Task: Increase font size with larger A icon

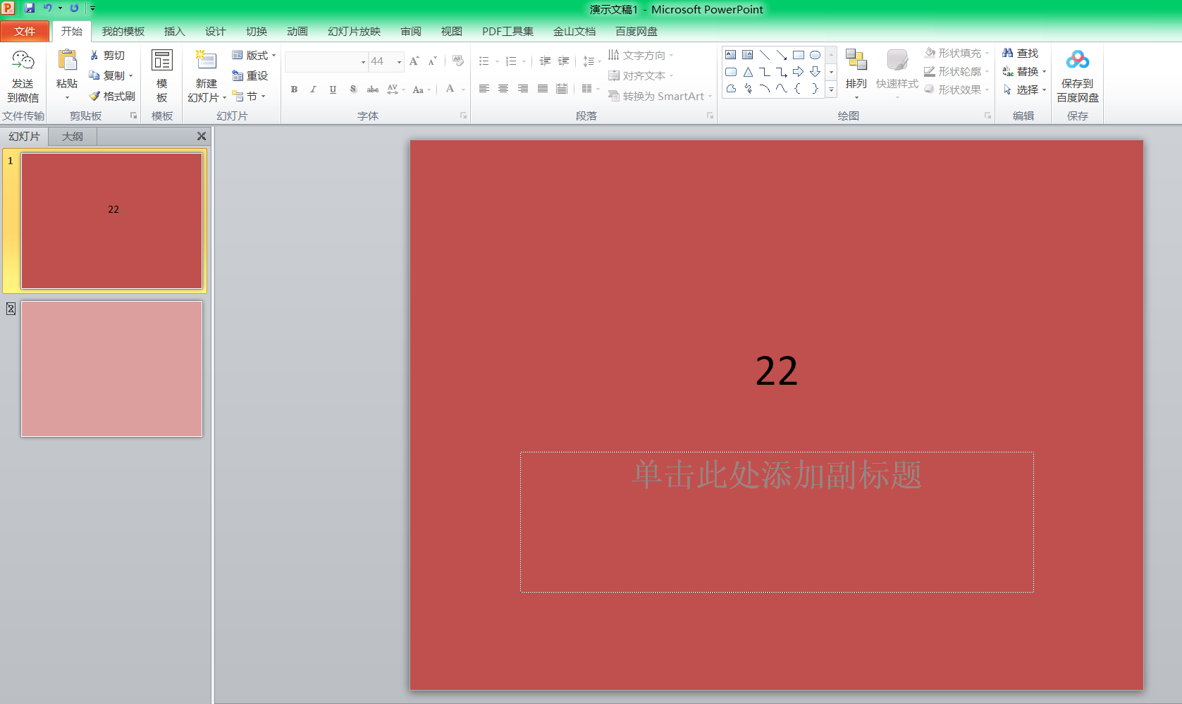Action: pyautogui.click(x=414, y=61)
